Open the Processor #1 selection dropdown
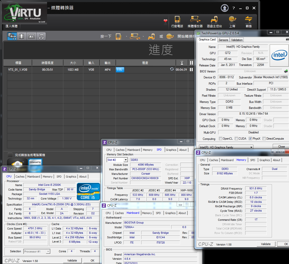The width and height of the screenshot is (289, 264). tap(37, 252)
